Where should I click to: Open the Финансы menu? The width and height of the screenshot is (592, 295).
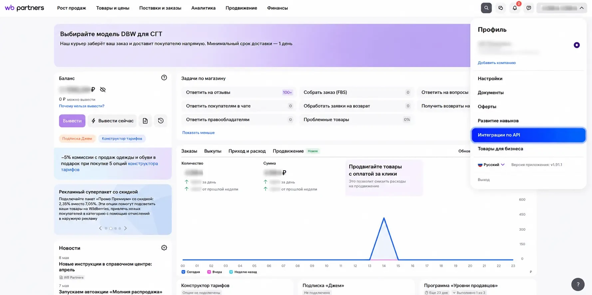pyautogui.click(x=277, y=8)
